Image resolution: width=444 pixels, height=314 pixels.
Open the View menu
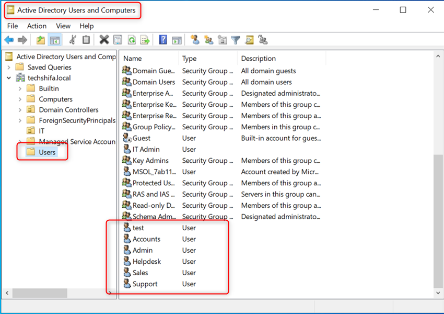63,26
